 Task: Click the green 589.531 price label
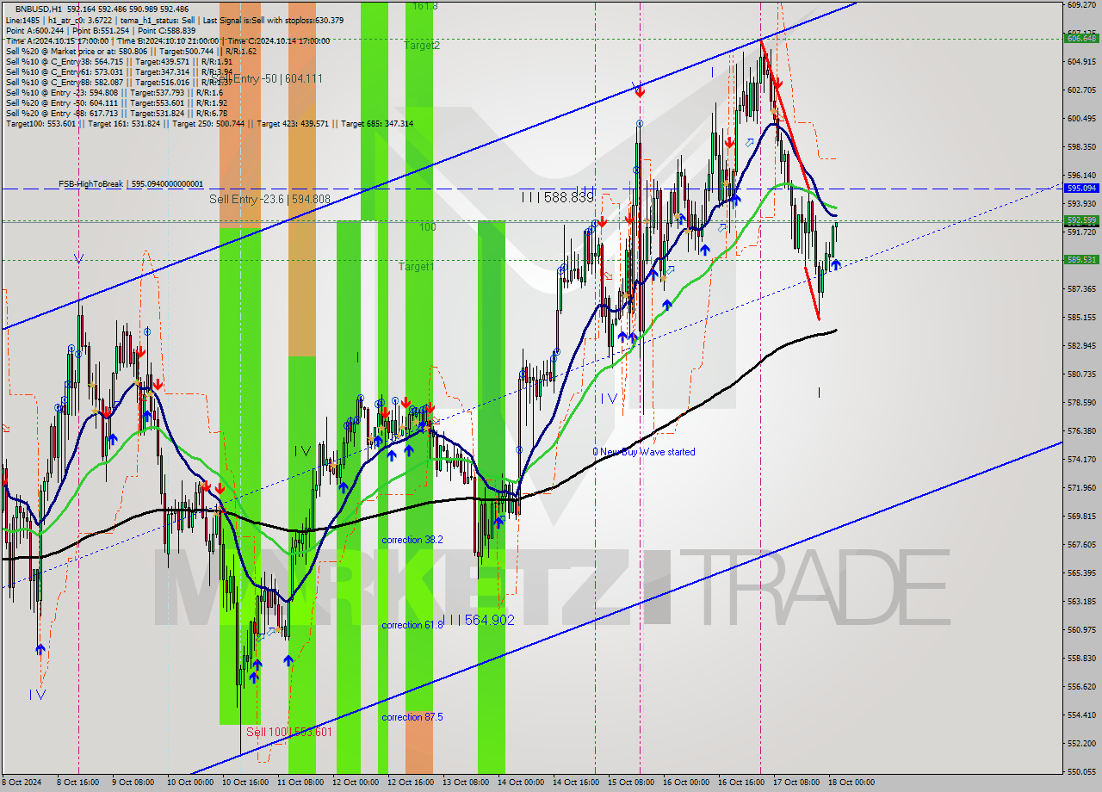click(1081, 259)
